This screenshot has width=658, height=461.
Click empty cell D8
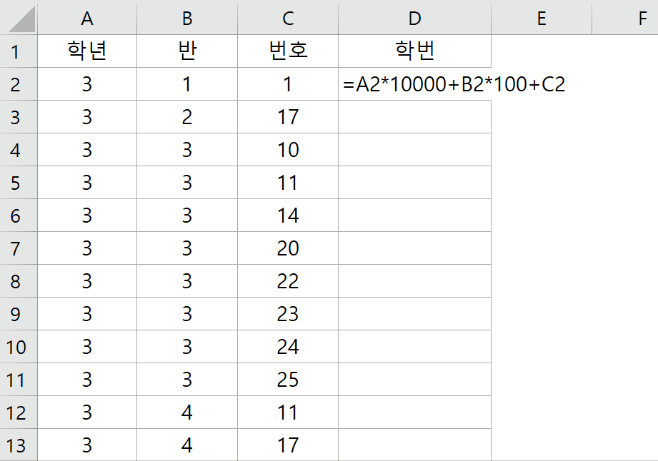click(414, 281)
